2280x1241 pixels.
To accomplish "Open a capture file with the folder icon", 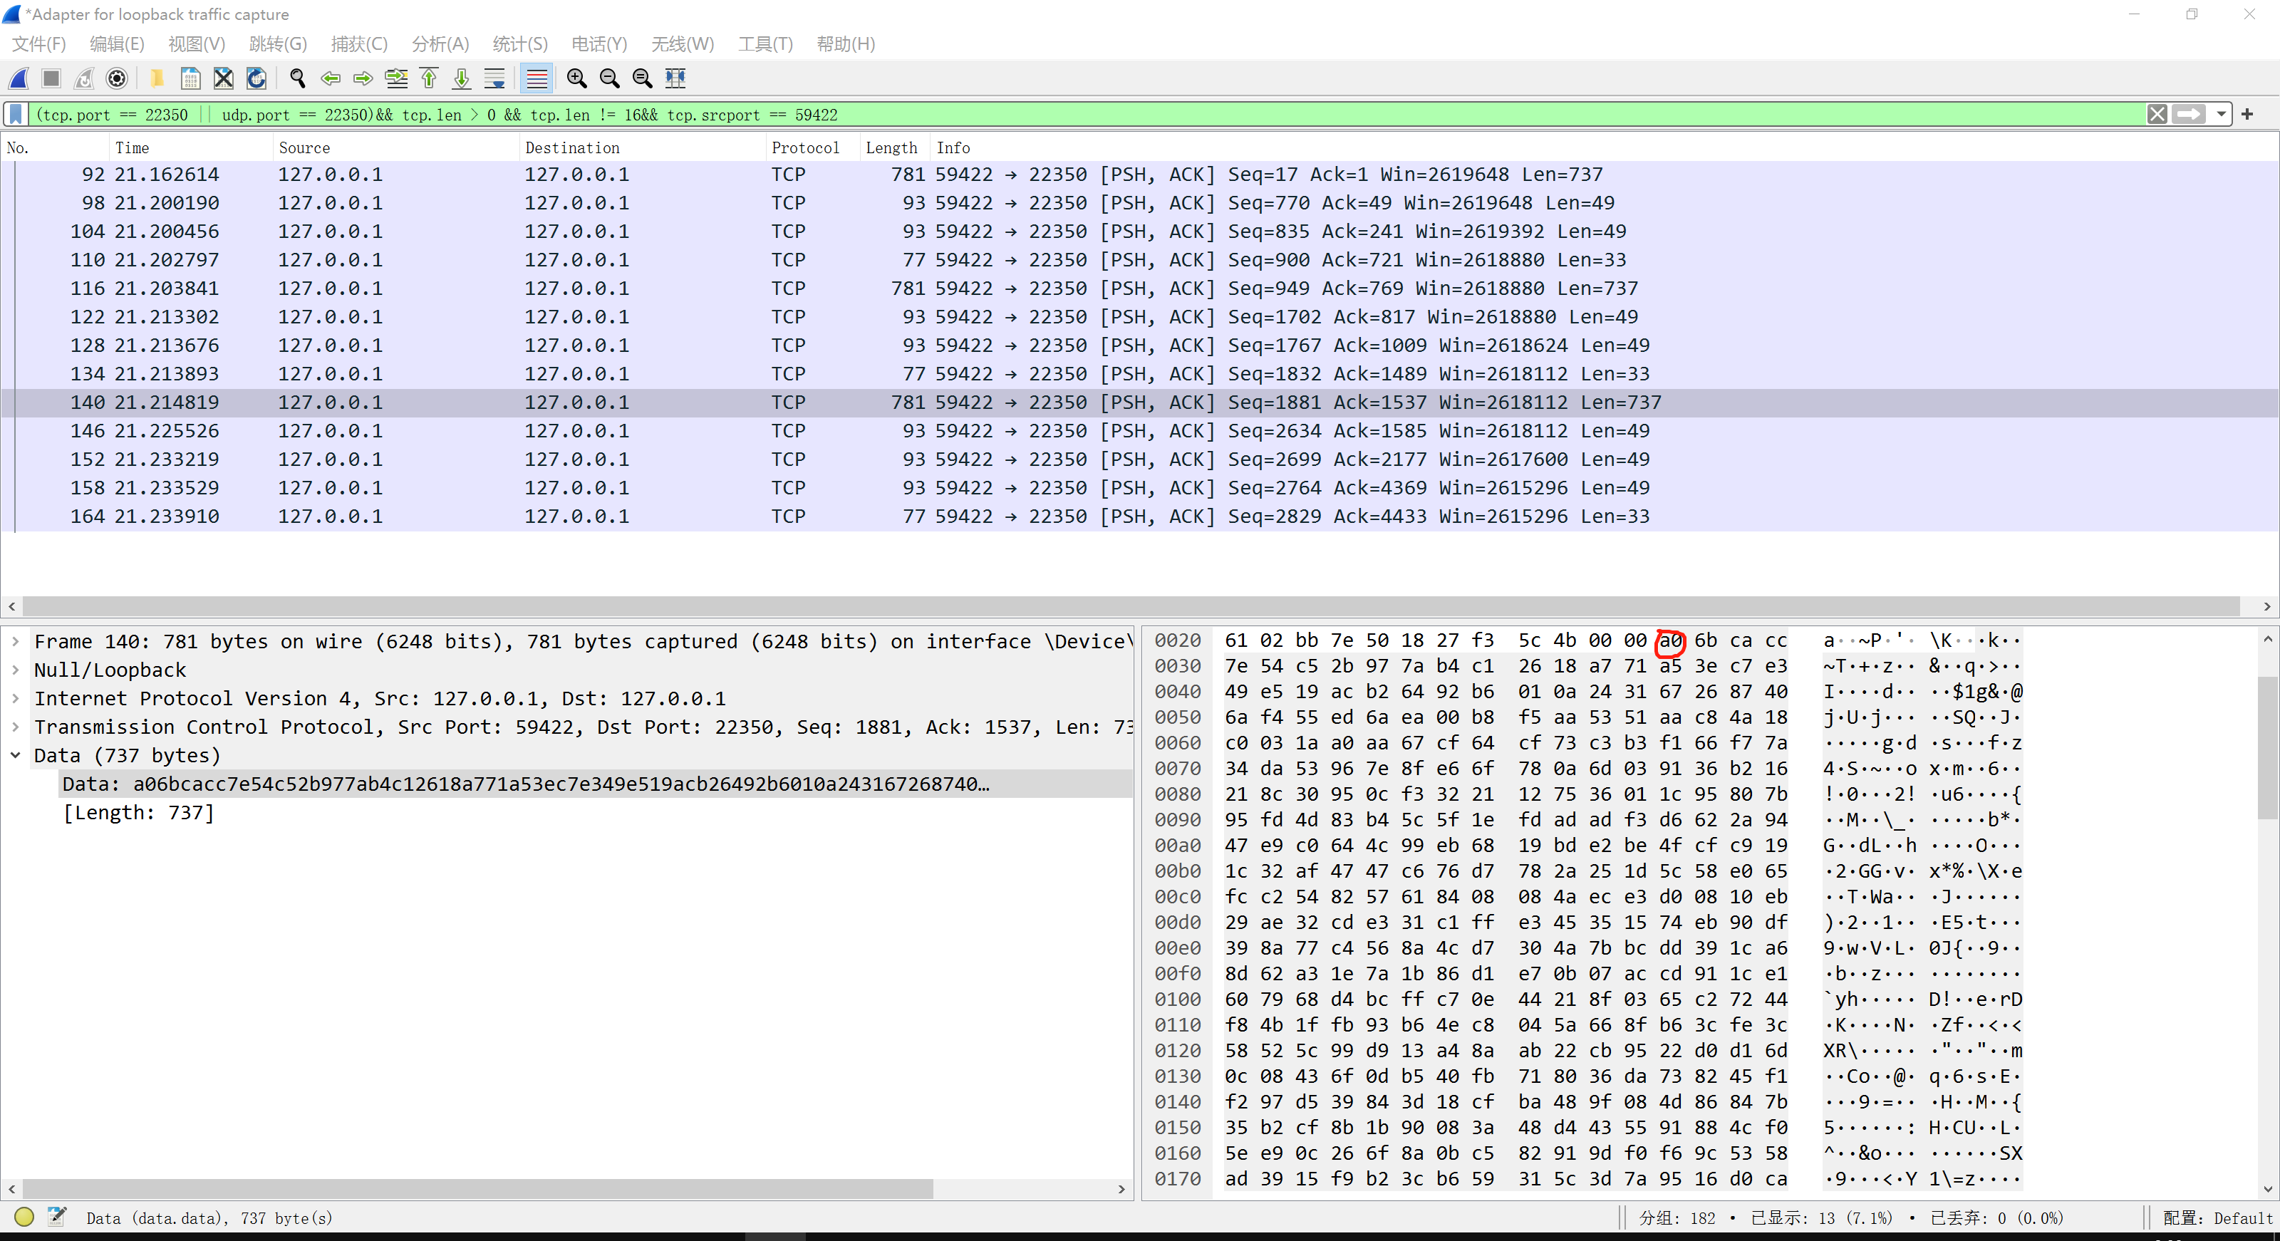I will click(x=157, y=79).
